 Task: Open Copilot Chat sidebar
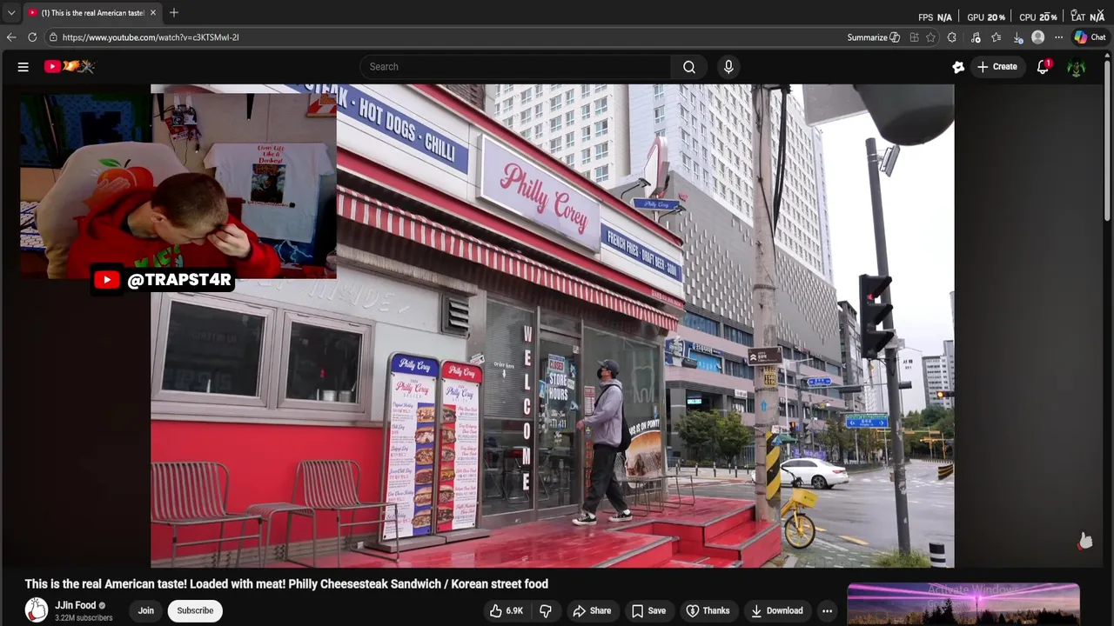[x=1090, y=37]
